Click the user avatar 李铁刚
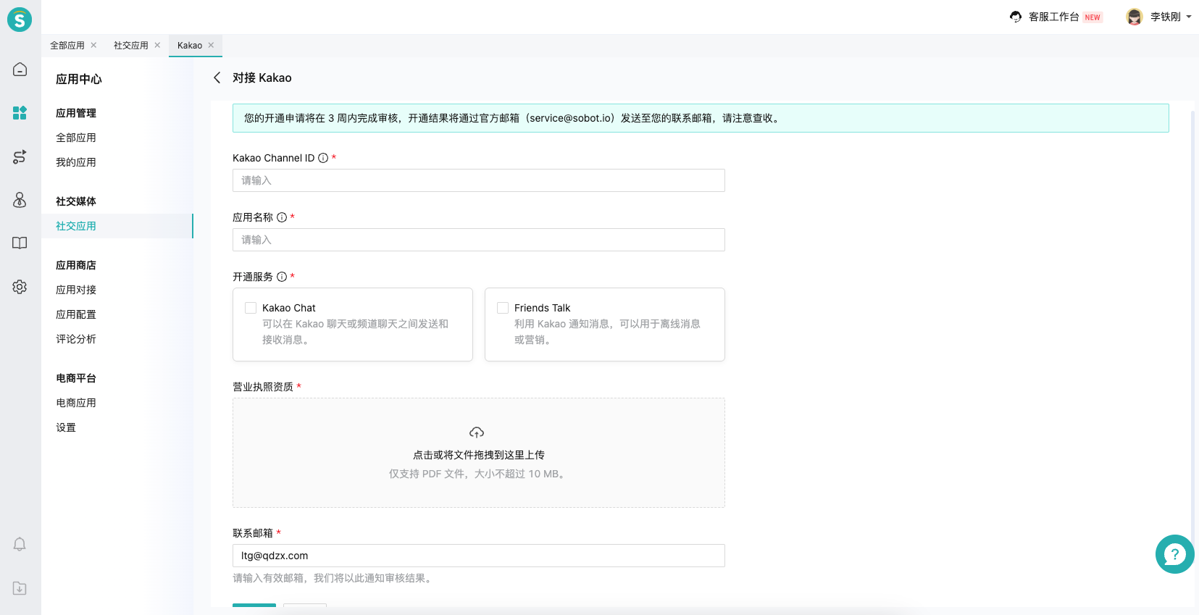The height and width of the screenshot is (615, 1199). point(1135,17)
